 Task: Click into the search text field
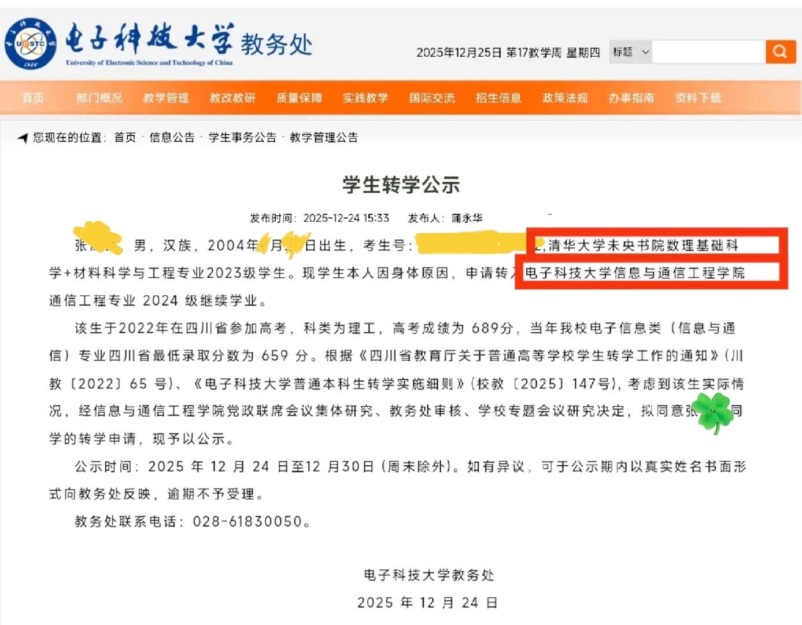pos(708,52)
